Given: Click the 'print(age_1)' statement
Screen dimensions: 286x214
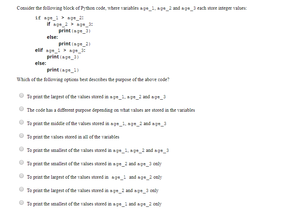Looking at the screenshot, I should point(63,70).
